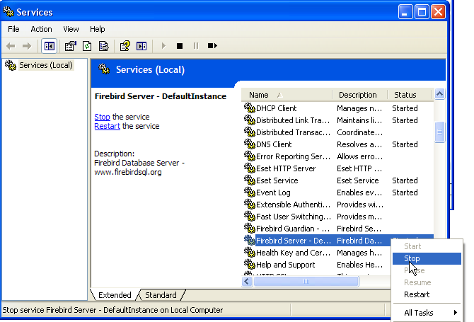Open the Action menu
The width and height of the screenshot is (474, 322).
pos(41,29)
